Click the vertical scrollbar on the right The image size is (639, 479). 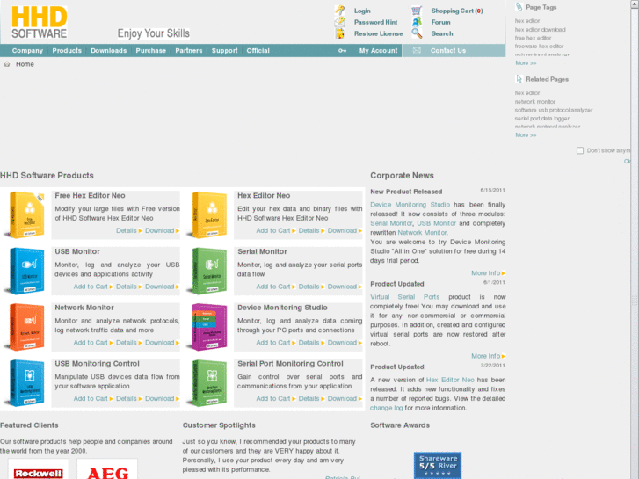click(x=635, y=239)
